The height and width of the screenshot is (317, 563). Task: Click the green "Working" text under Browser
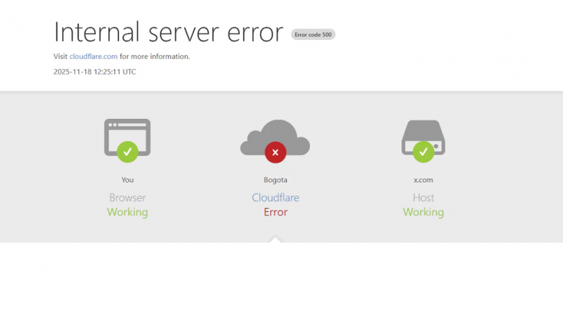(128, 213)
